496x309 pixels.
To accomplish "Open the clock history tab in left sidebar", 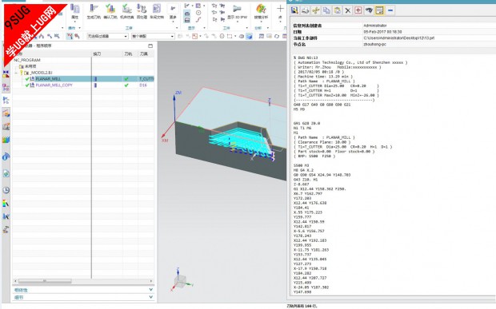I will click(x=6, y=190).
